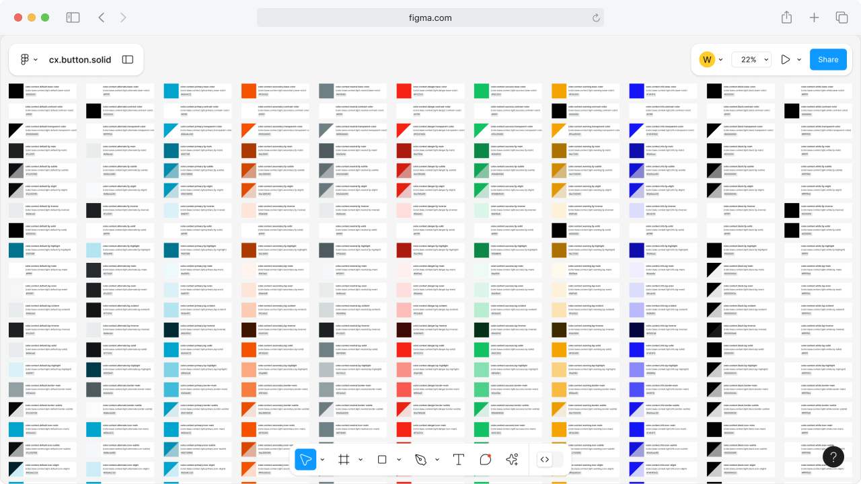The width and height of the screenshot is (861, 484).
Task: Click the color.context.alternate.base-color label
Action: pos(121,87)
